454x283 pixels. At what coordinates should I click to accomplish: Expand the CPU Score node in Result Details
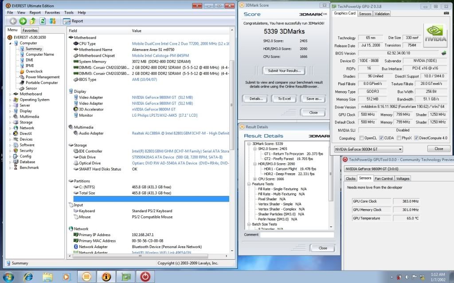[x=255, y=179]
